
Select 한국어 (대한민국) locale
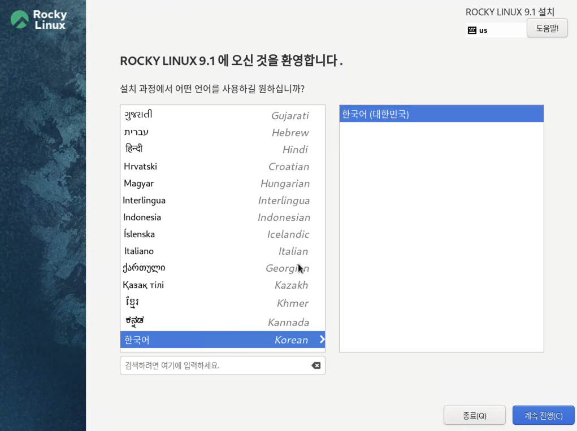(441, 114)
